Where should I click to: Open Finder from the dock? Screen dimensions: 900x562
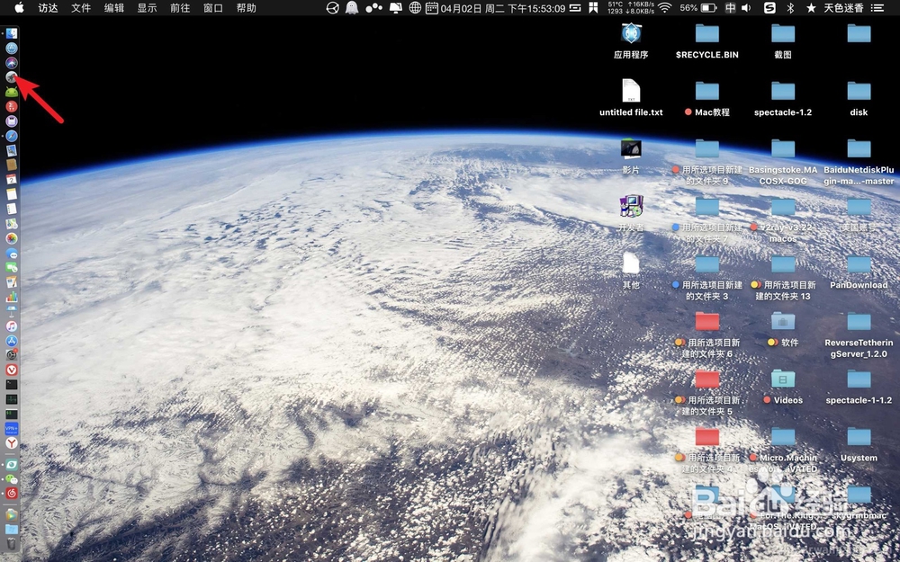pos(12,33)
